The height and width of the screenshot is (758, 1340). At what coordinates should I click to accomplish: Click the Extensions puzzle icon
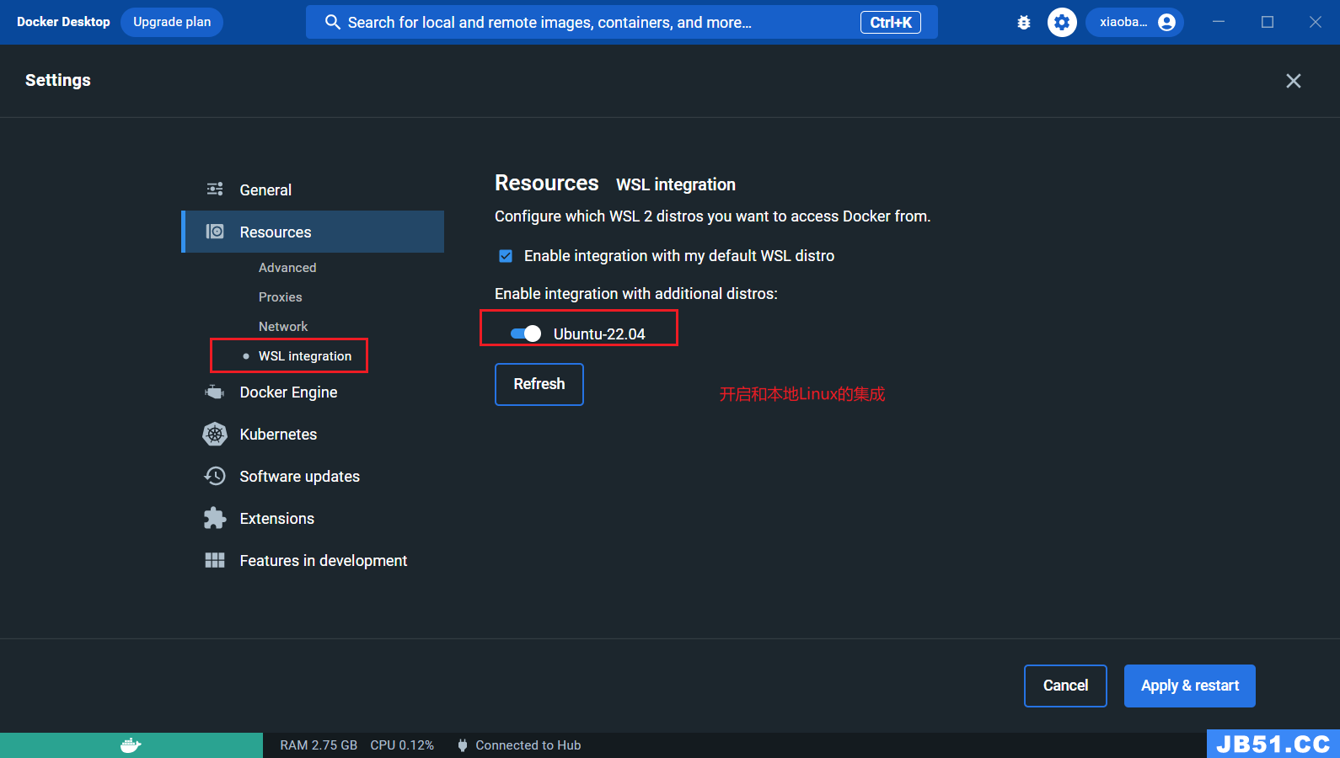tap(215, 518)
